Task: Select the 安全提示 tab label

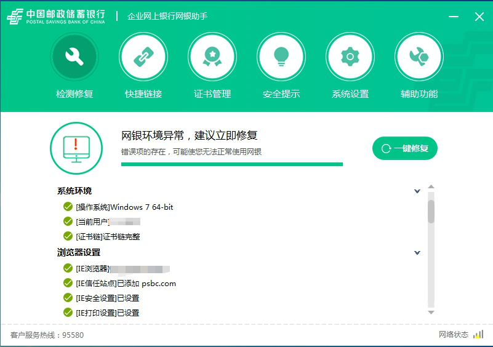Action: click(x=281, y=94)
